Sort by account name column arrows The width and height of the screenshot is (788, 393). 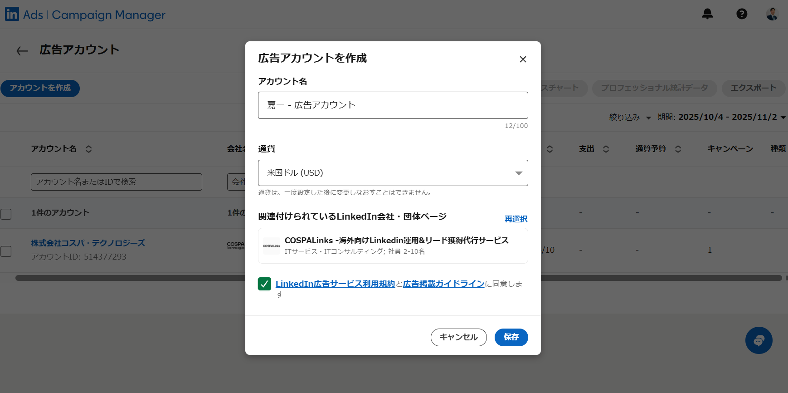(89, 149)
